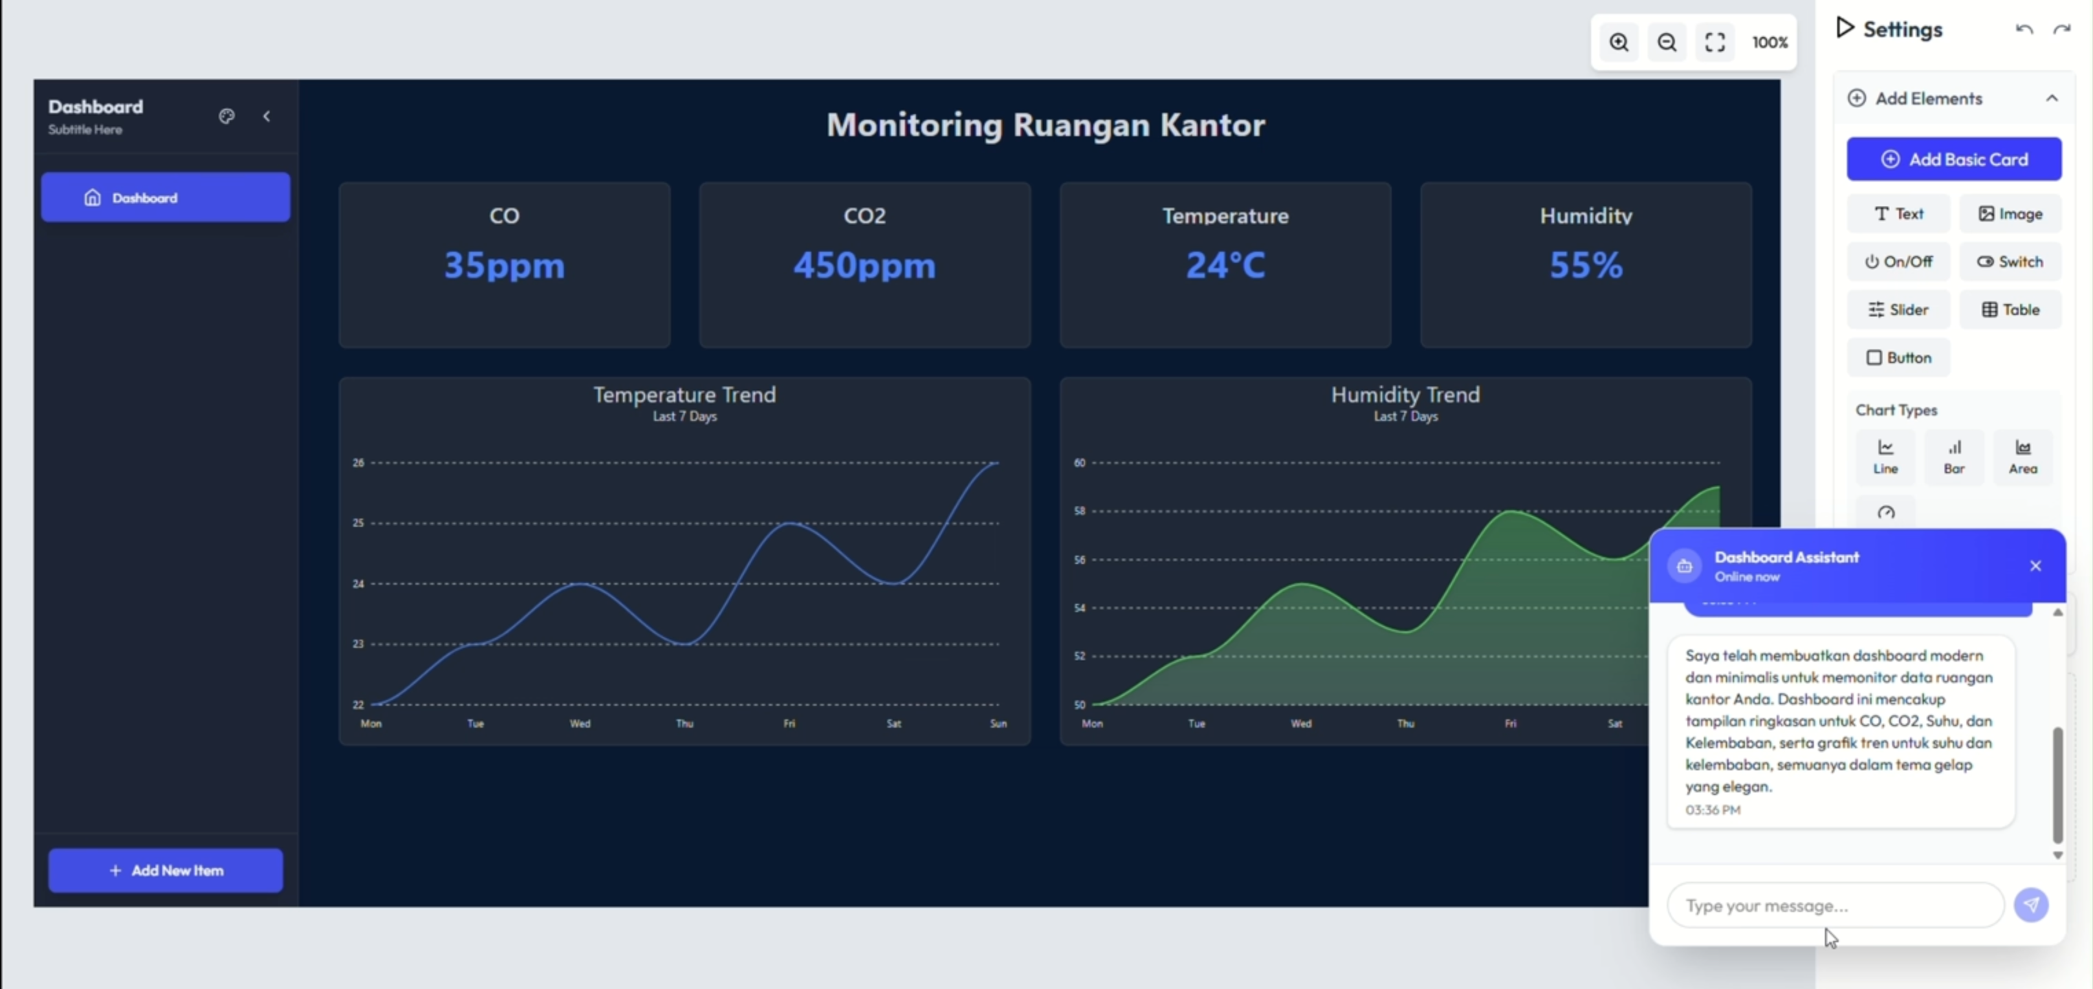Screen dimensions: 2093x989
Task: Select the Line chart type
Action: coord(1885,457)
